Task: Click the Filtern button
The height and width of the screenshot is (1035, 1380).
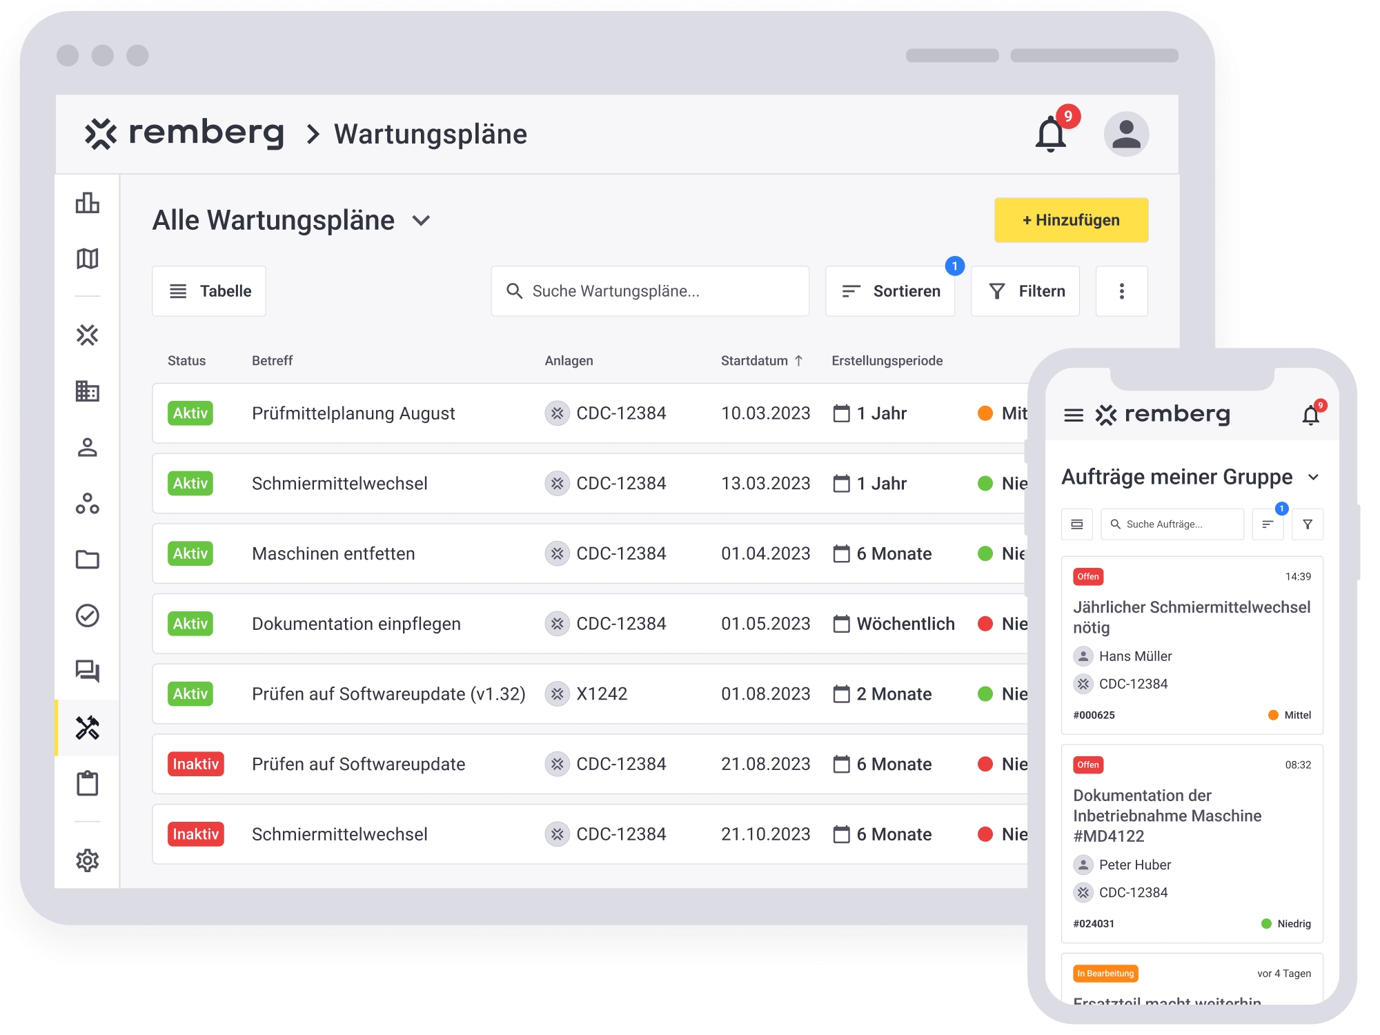Action: click(1025, 291)
